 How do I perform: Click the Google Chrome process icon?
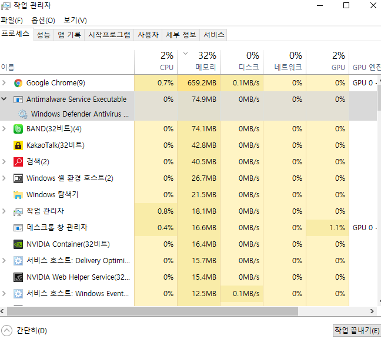pyautogui.click(x=18, y=83)
